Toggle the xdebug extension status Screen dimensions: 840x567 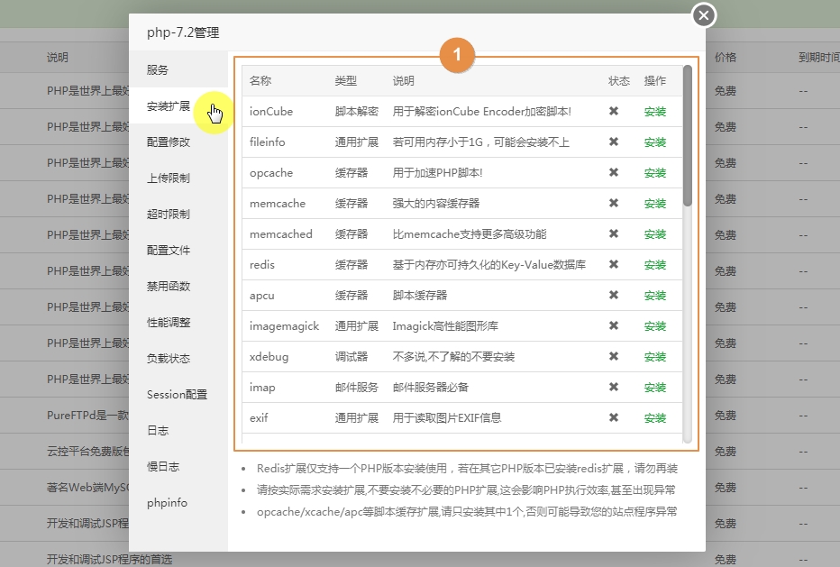point(613,356)
